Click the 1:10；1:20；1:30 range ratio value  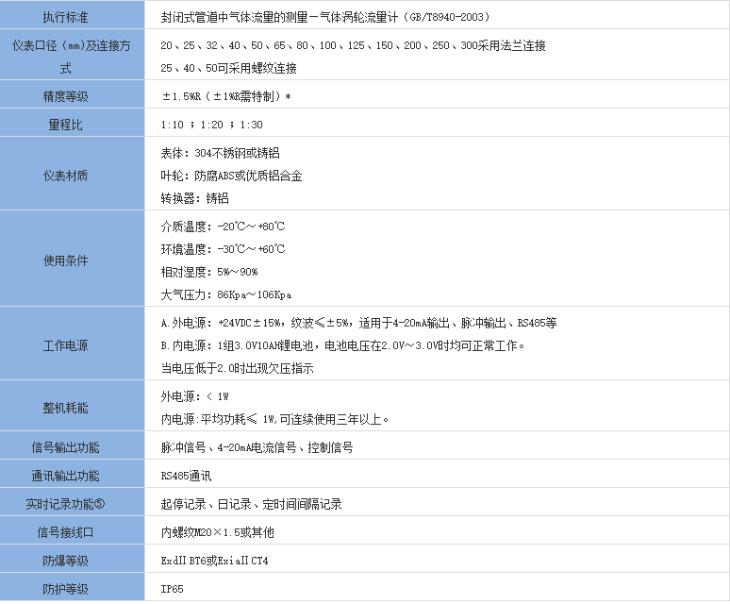tap(211, 125)
